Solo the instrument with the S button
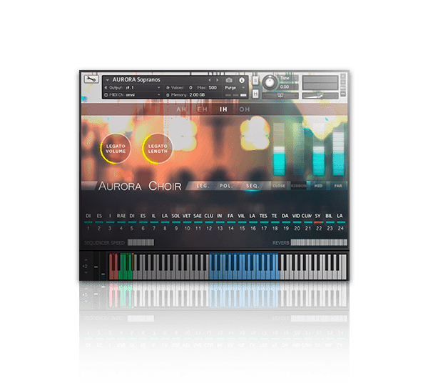 point(255,81)
